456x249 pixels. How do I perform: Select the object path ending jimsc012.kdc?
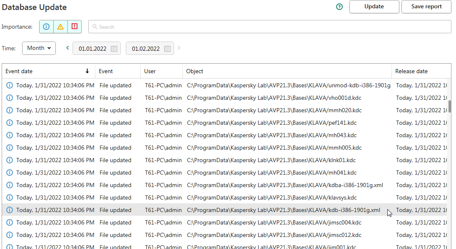click(274, 235)
